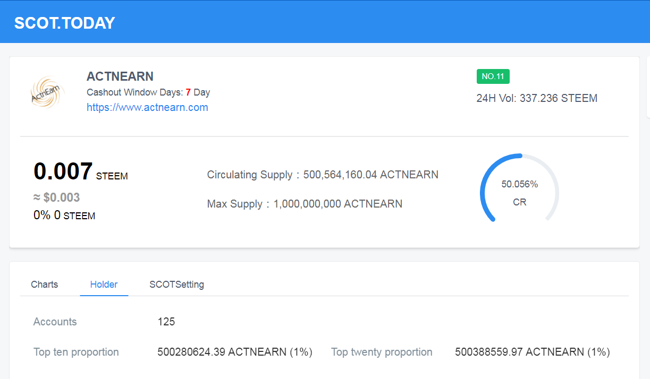Screen dimensions: 650x379
Task: Open the SCOTSetting tab
Action: point(176,285)
